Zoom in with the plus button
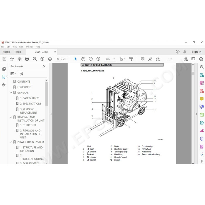 [98, 59]
